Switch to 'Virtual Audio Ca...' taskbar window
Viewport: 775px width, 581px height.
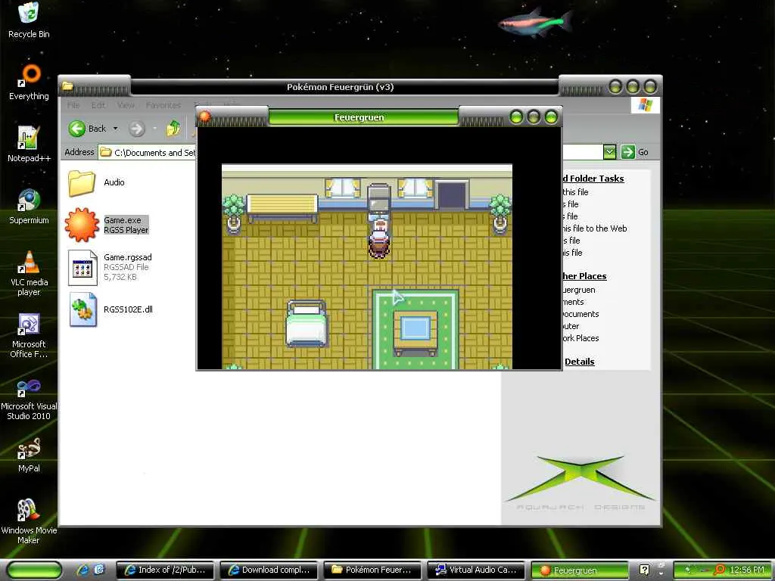[x=476, y=570]
